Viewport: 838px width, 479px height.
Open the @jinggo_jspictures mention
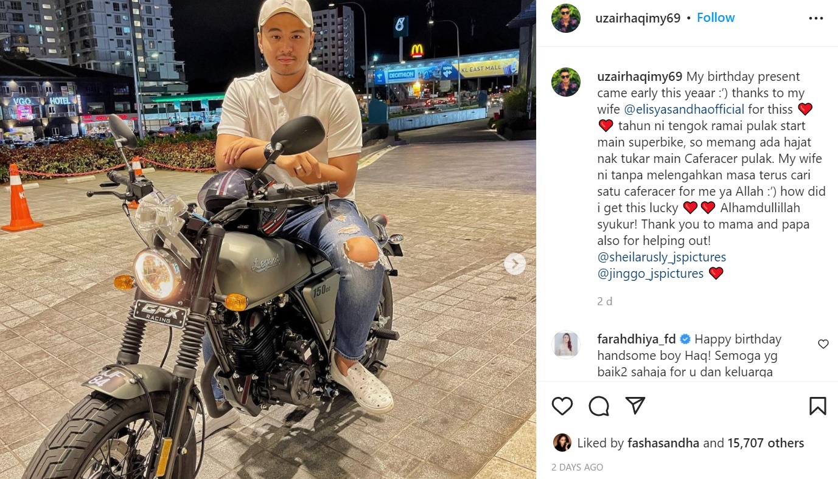point(651,274)
